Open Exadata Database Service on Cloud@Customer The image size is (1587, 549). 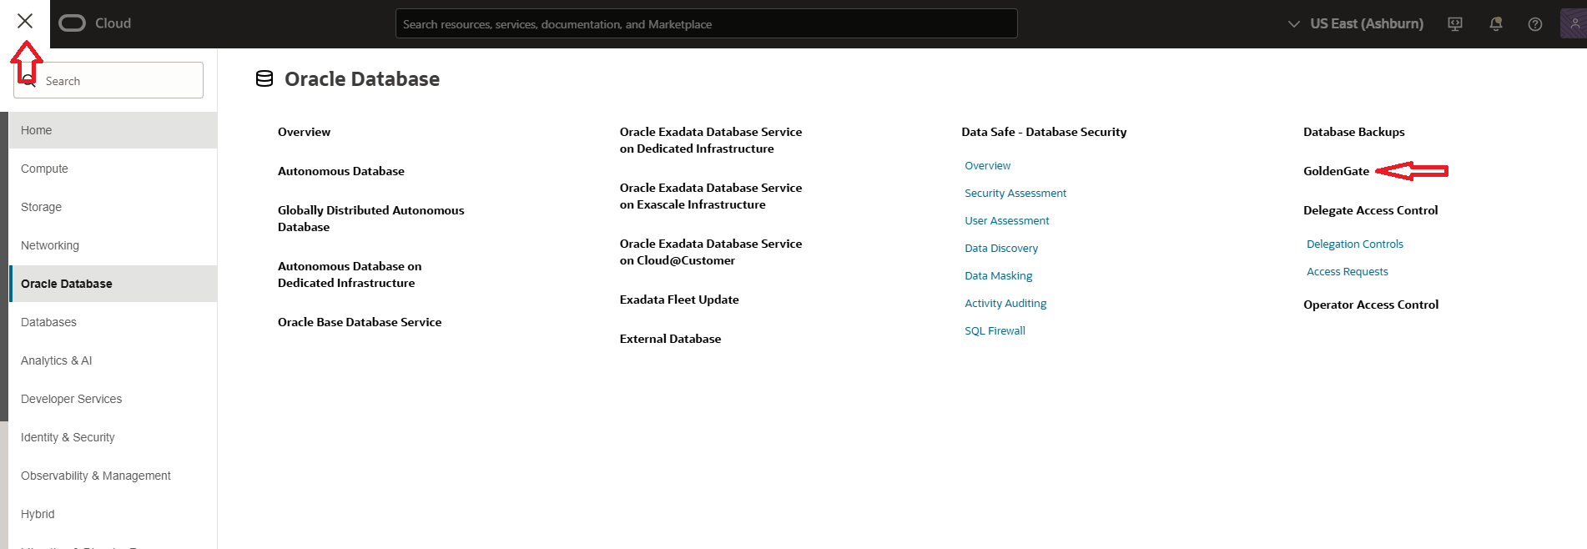point(711,252)
